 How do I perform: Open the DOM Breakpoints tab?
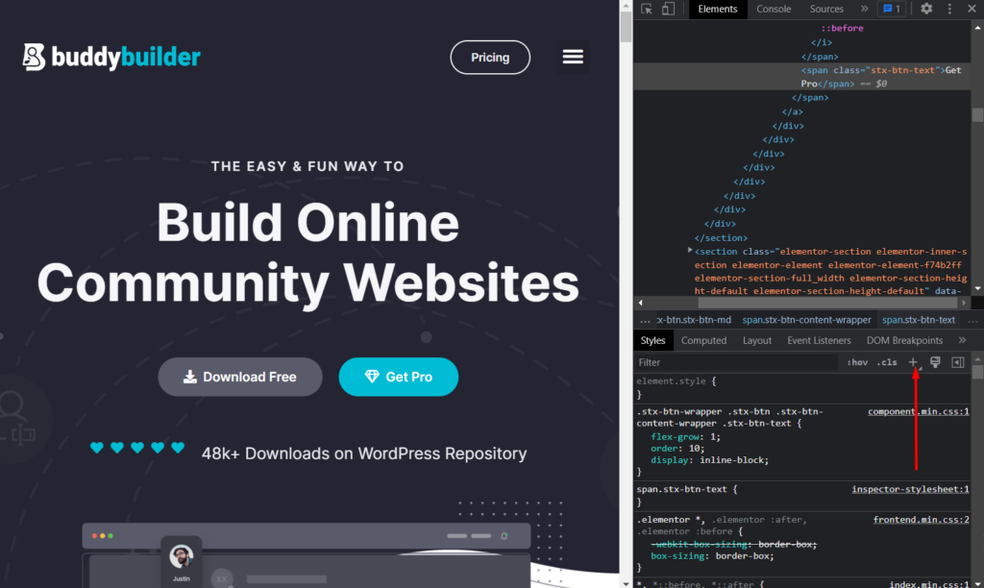click(x=904, y=340)
